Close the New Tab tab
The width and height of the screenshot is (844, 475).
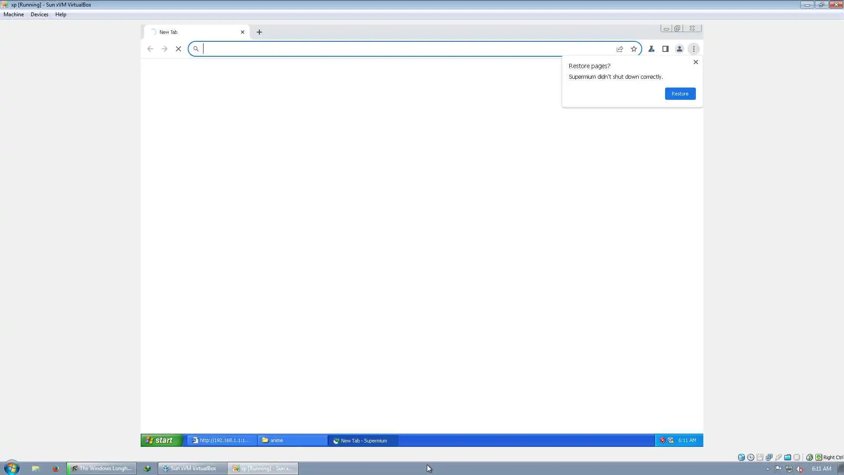point(242,32)
